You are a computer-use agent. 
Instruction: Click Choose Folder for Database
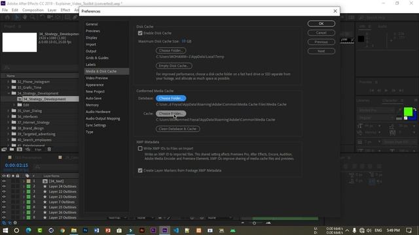(x=171, y=99)
